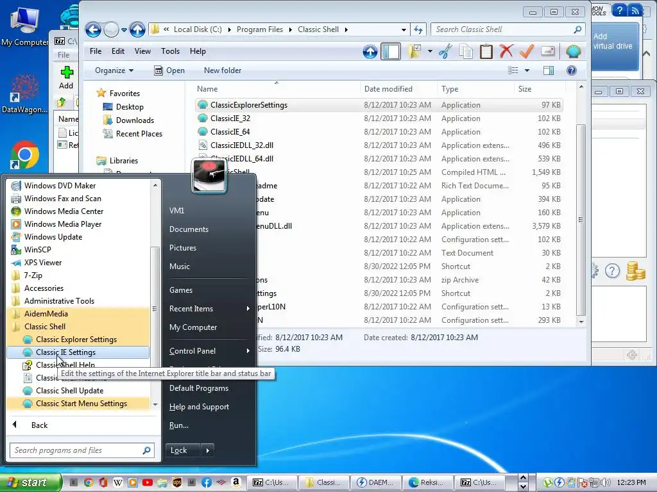Screen dimensions: 657x492
Task: Click the blue Help question mark icon
Action: [572, 70]
